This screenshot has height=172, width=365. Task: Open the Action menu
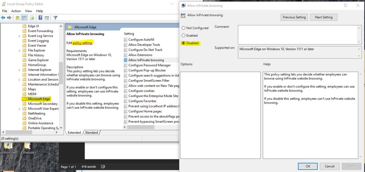click(x=16, y=11)
